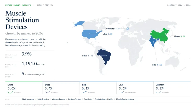Click the USA exponential curve icon
196x110 pixels.
[x=121, y=92]
